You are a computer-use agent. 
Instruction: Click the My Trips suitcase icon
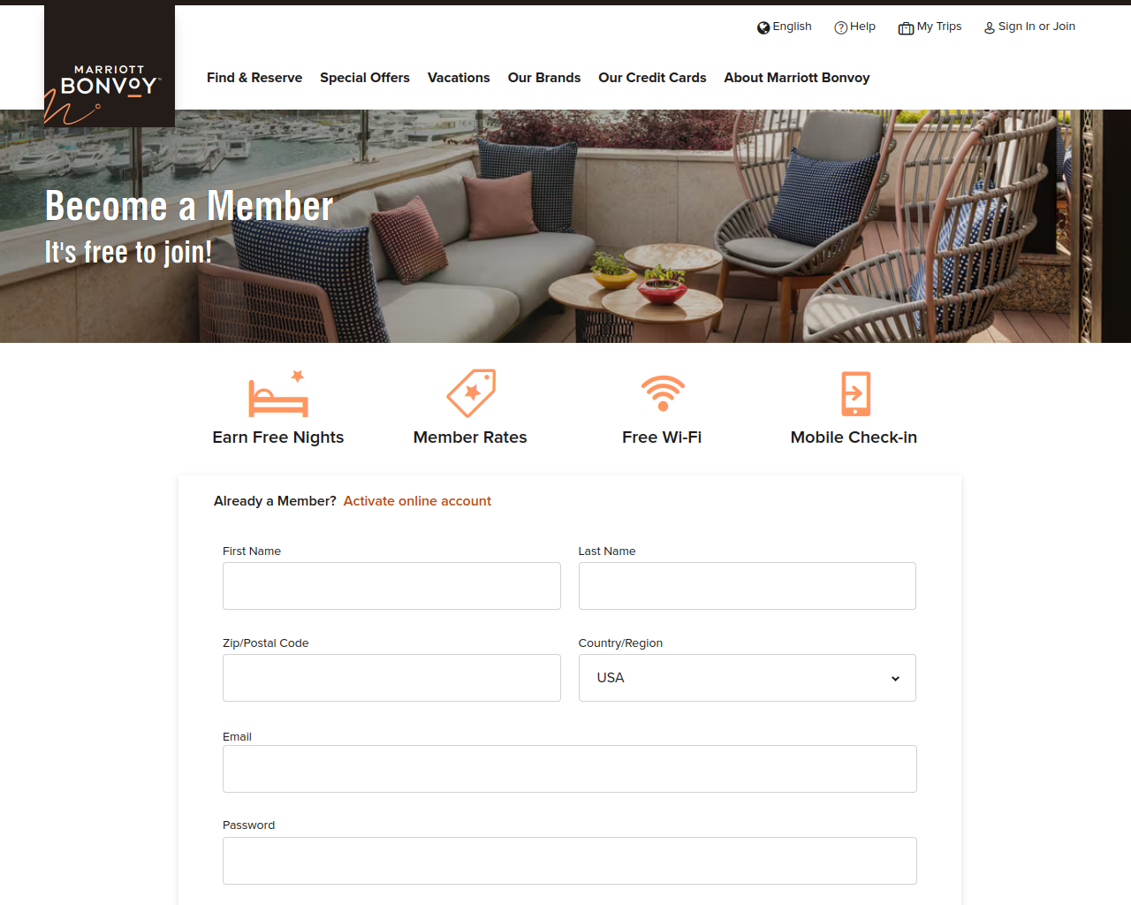pos(906,27)
